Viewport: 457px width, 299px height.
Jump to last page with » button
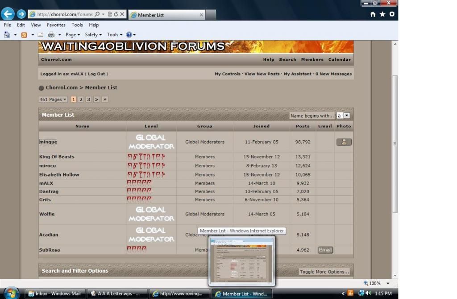coord(105,99)
